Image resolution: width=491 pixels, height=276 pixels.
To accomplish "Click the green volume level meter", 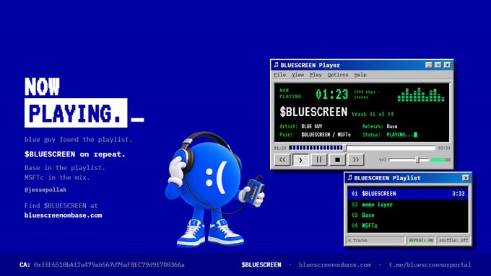I will coord(440,160).
